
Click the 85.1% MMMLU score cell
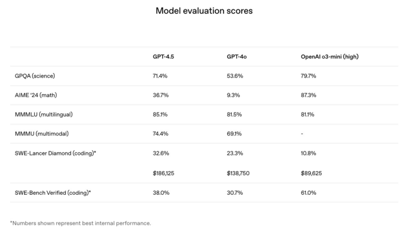pyautogui.click(x=160, y=114)
